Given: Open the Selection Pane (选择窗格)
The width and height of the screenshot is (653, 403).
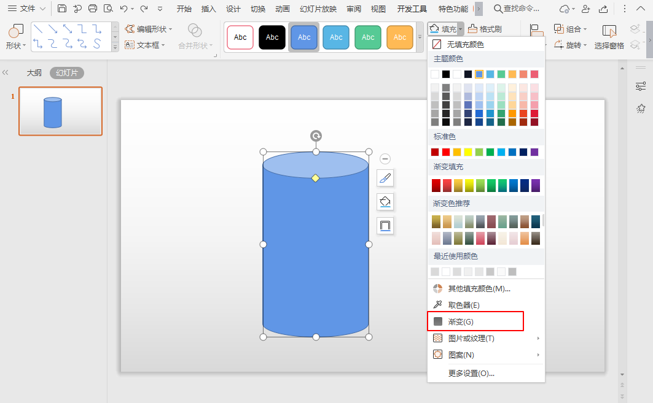Looking at the screenshot, I should 609,38.
